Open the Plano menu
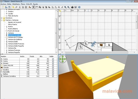The image size is (138, 99). (x=23, y=4)
